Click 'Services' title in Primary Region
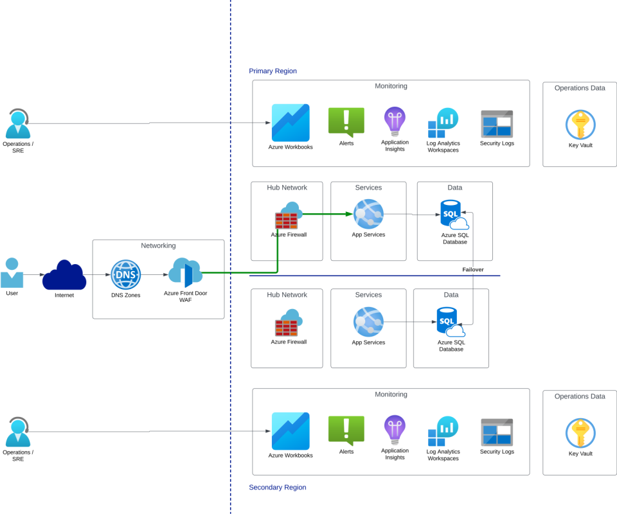This screenshot has width=617, height=514. (x=368, y=188)
